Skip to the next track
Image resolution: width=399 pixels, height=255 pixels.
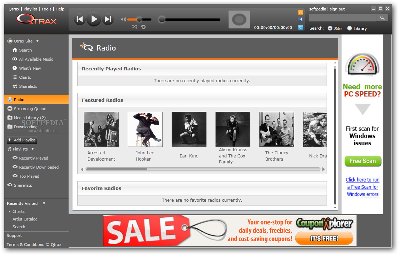click(x=108, y=20)
